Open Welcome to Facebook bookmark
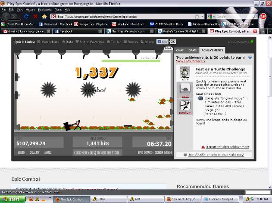 [56, 24]
